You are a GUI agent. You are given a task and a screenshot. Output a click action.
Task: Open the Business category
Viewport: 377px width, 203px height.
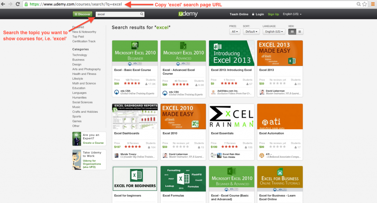78,60
